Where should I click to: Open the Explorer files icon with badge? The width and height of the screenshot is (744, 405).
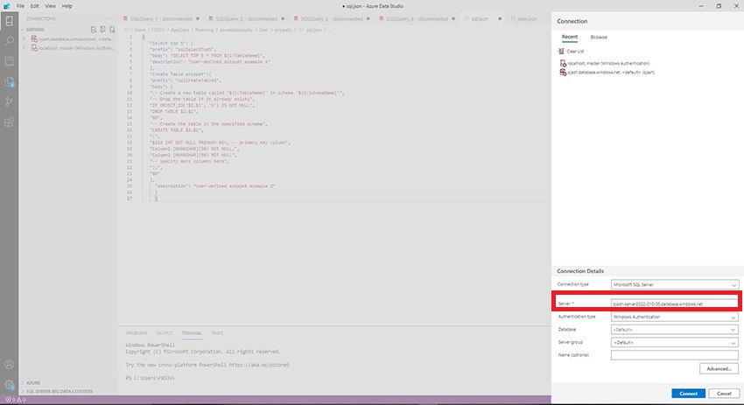9,81
